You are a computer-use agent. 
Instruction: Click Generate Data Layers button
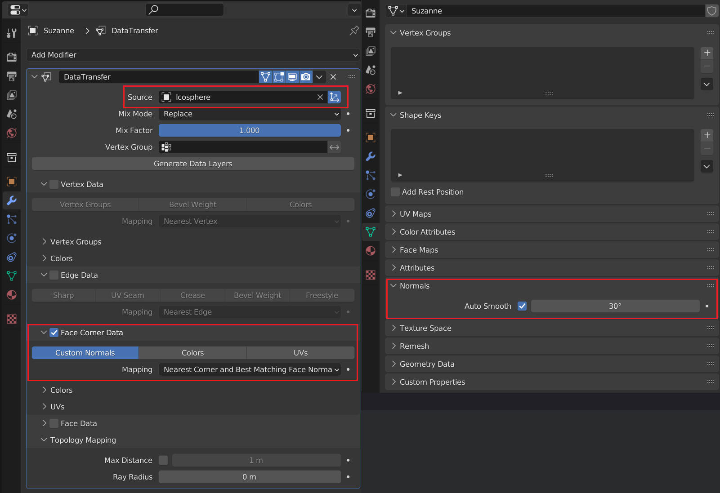click(x=193, y=164)
